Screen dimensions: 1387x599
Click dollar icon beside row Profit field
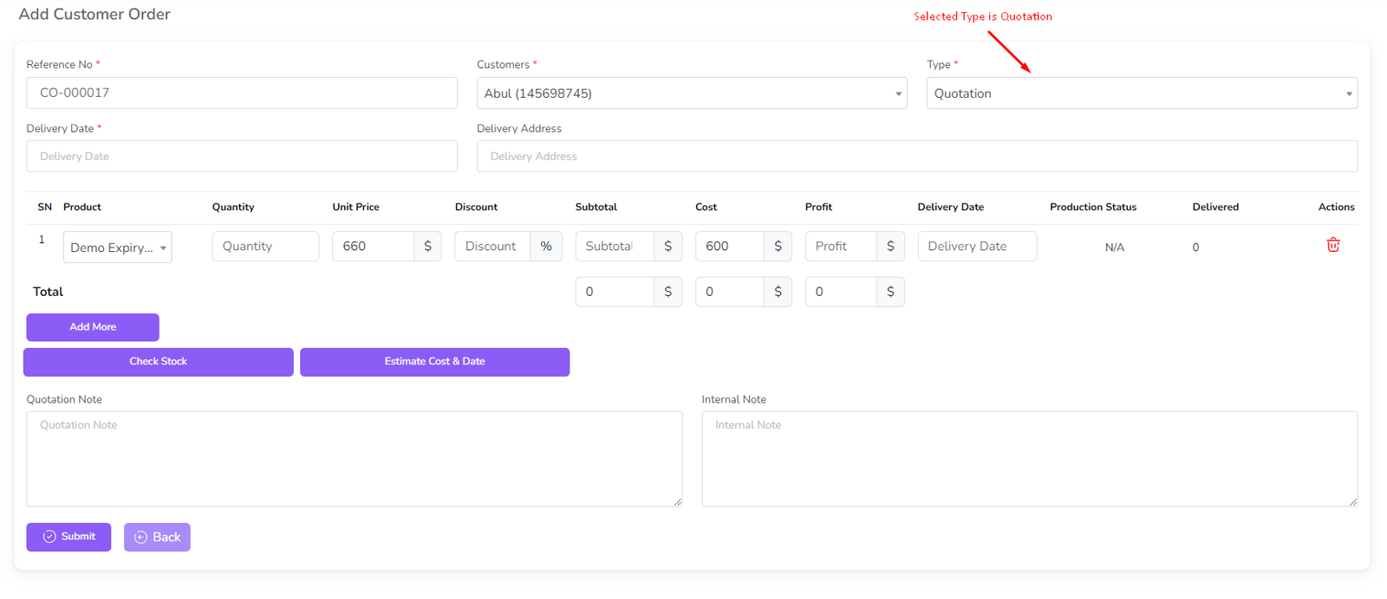pos(890,246)
